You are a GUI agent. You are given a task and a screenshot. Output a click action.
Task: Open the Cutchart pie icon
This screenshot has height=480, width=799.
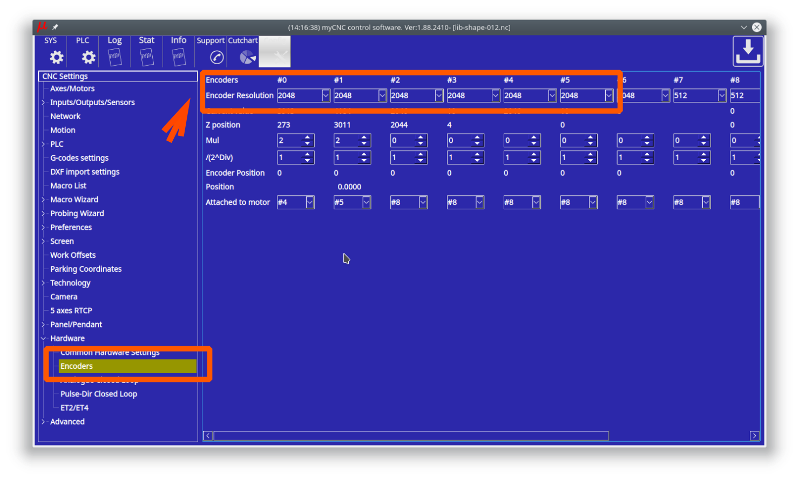coord(247,57)
